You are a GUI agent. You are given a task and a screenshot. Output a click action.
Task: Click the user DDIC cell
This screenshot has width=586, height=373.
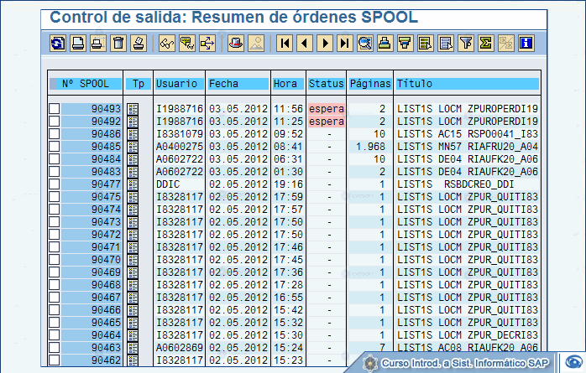tap(168, 184)
